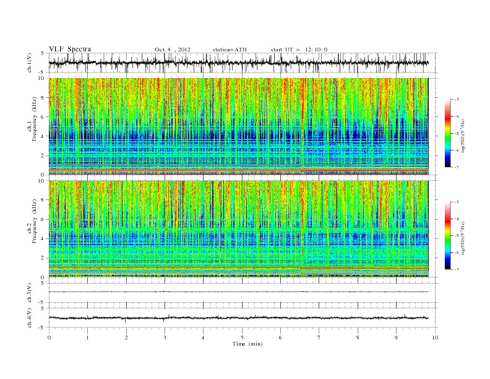Click the "station=ATH" header label
The image size is (490, 379).
230,50
